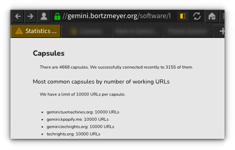Toggle the yellow sidebar panel icon
The height and width of the screenshot is (150, 235).
183,16
